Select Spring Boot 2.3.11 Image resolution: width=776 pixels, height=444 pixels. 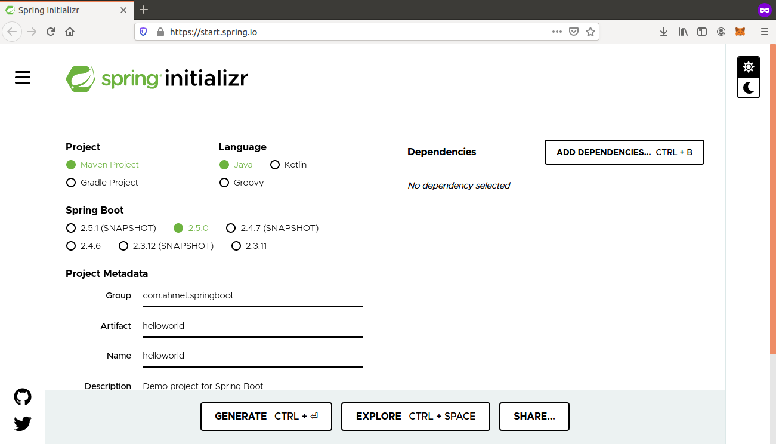(x=249, y=246)
